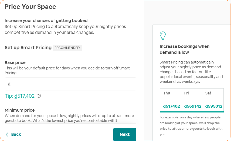Select the Thu price đ517402

(171, 106)
